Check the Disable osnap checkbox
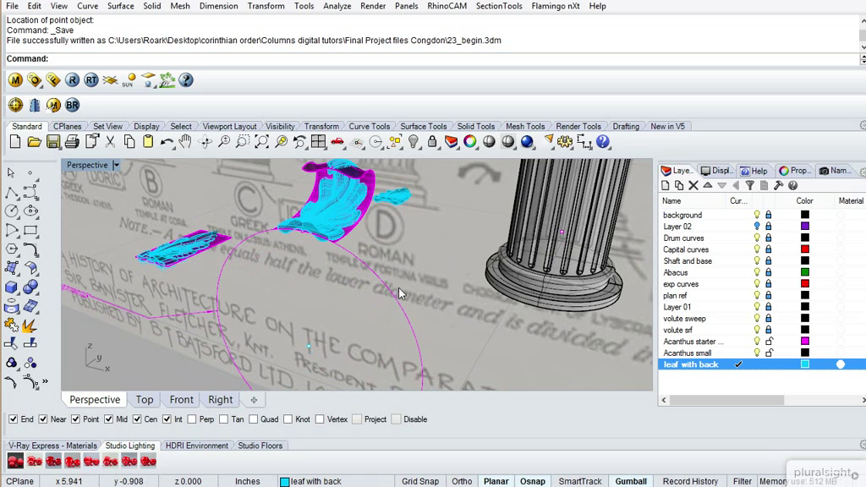This screenshot has width=866, height=487. (x=396, y=419)
